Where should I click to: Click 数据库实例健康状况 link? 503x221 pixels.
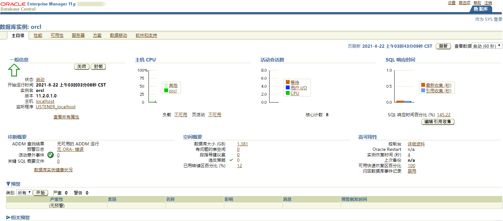click(53, 170)
